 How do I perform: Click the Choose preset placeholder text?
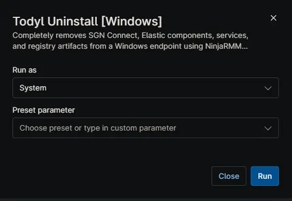tap(98, 128)
